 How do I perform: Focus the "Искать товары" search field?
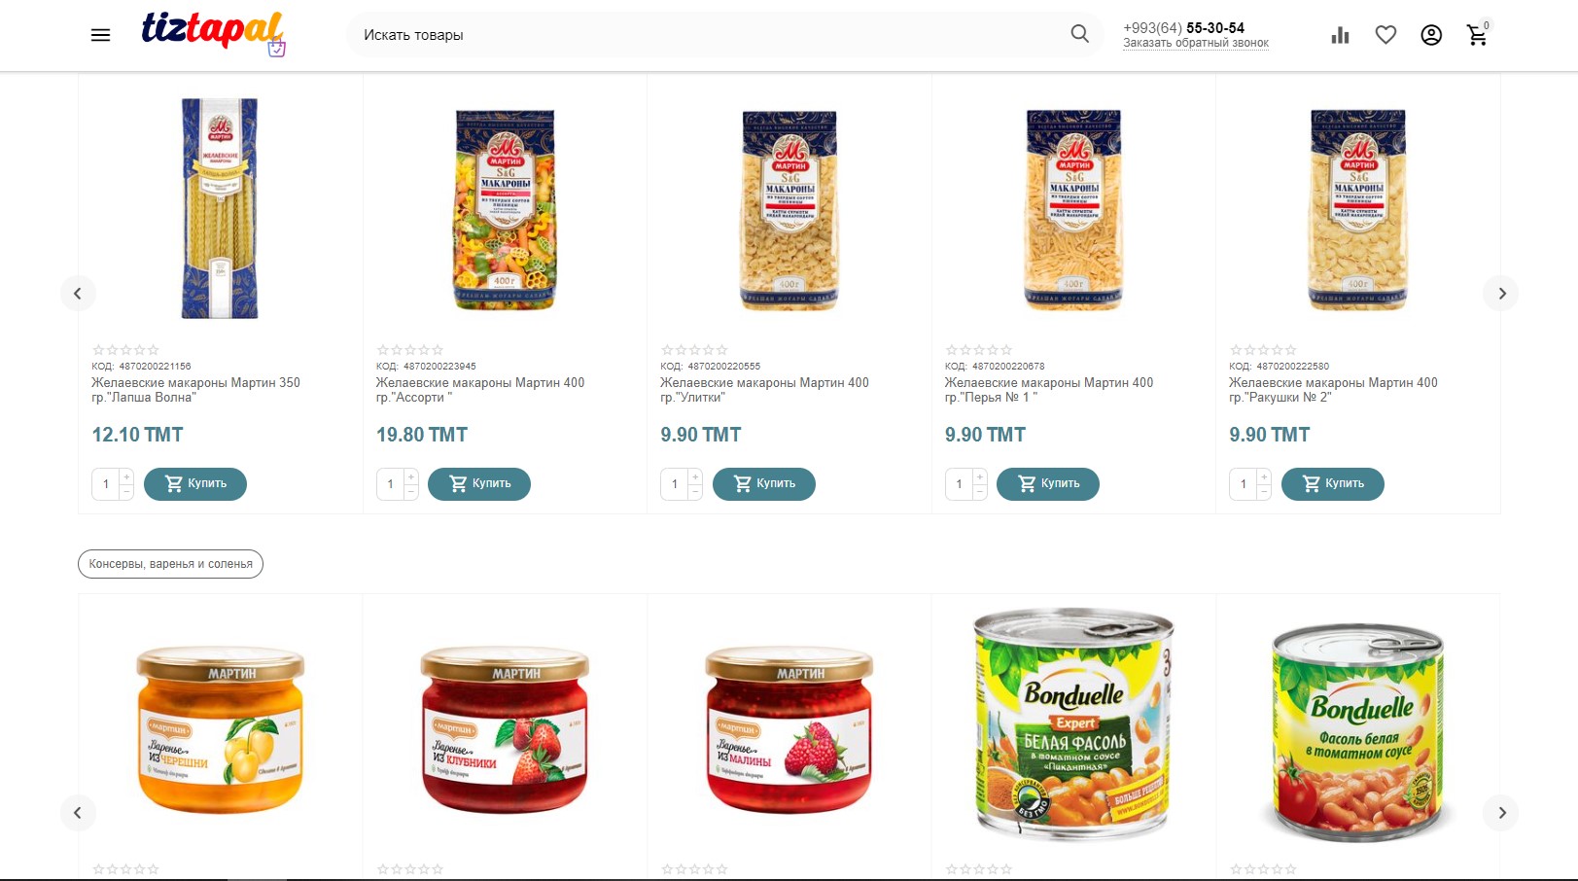coord(710,34)
